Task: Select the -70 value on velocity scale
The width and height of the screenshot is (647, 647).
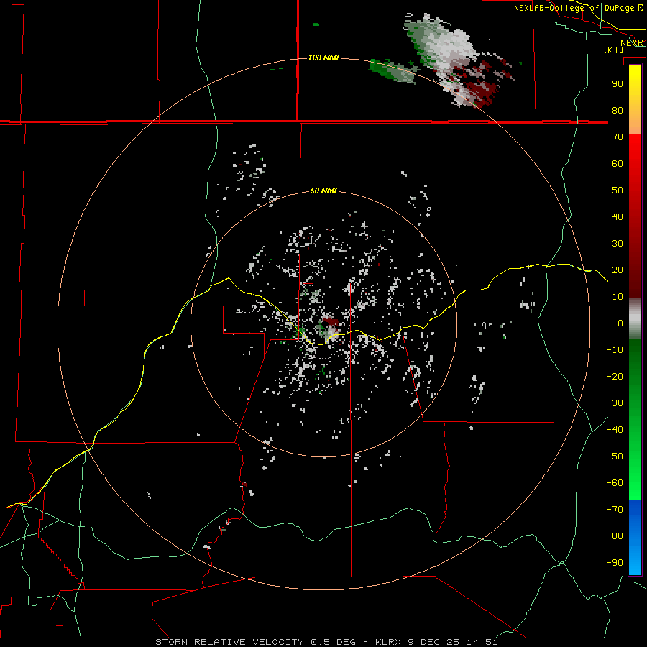Action: point(615,510)
